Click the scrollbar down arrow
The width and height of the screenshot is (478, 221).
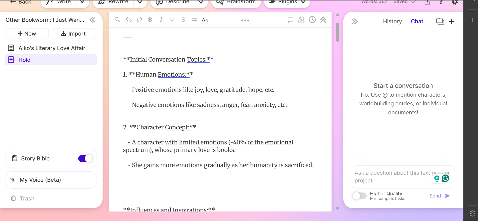[338, 208]
